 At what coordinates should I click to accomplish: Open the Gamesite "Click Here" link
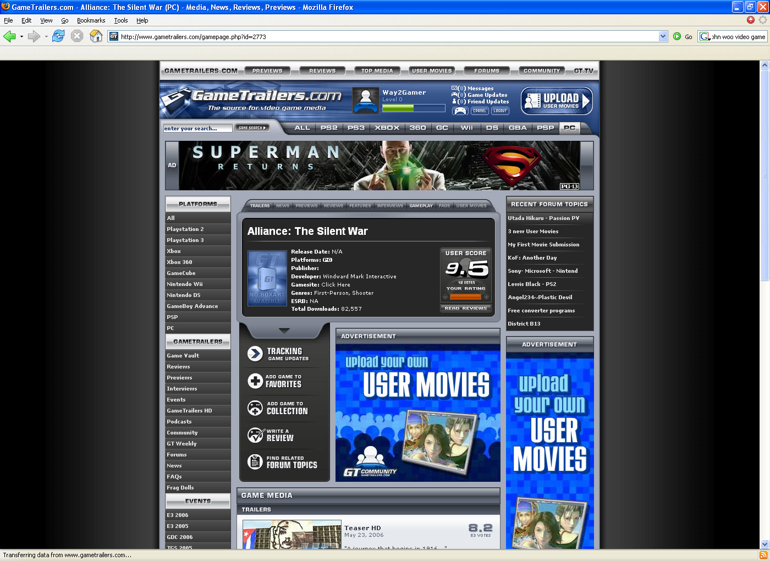point(335,285)
